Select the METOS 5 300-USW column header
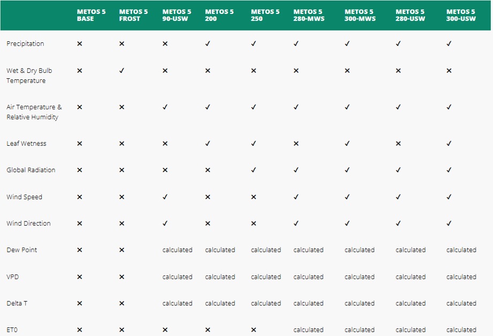The image size is (493, 336). [461, 15]
